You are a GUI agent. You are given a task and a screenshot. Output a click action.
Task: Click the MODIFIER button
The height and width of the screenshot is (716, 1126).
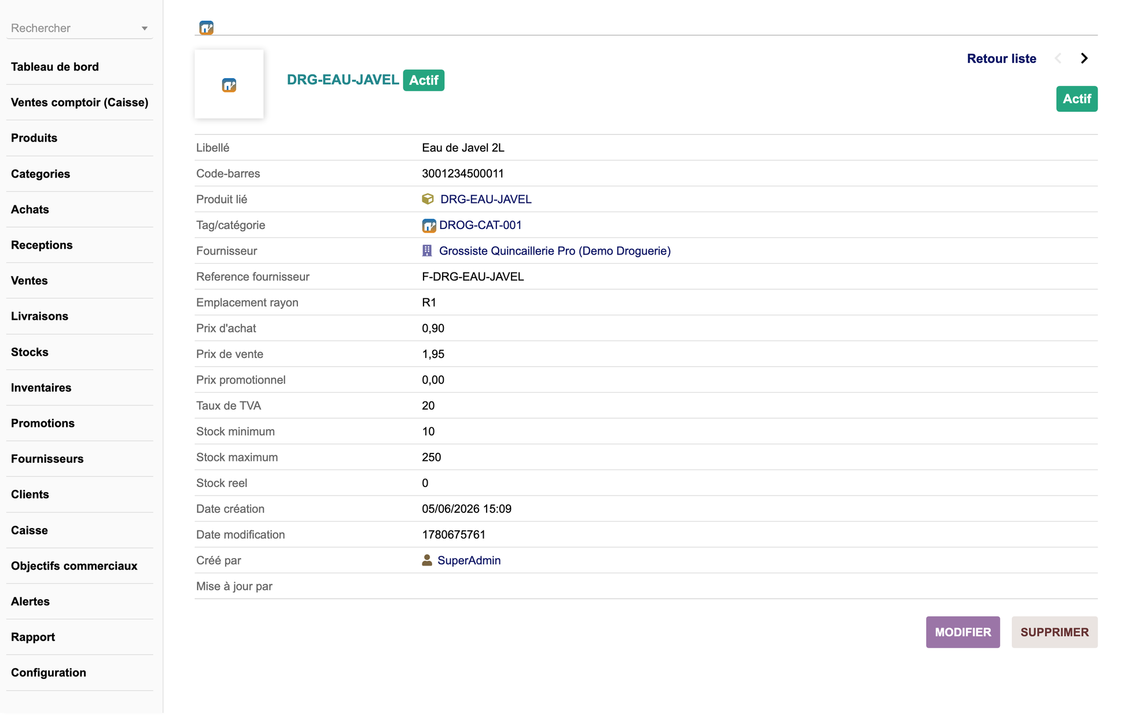[x=963, y=632]
